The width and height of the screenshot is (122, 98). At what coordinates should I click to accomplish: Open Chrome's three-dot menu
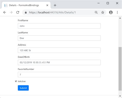click(117, 12)
